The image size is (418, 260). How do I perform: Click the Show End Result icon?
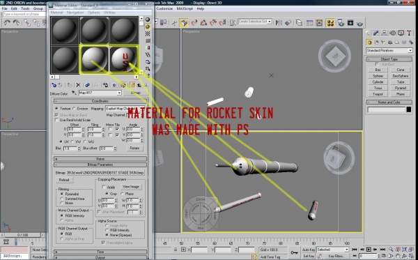(x=132, y=85)
